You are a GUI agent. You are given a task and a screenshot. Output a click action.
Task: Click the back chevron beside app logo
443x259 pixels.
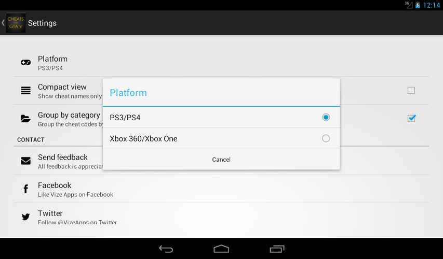coord(3,23)
